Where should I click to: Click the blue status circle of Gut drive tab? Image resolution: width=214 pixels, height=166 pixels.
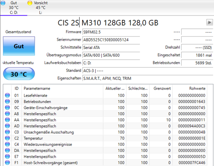point(3,3)
